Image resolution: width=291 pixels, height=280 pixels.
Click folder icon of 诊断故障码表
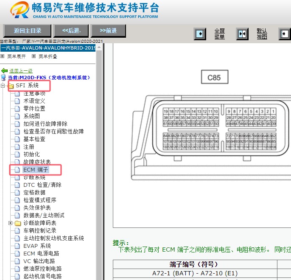(x=18, y=223)
